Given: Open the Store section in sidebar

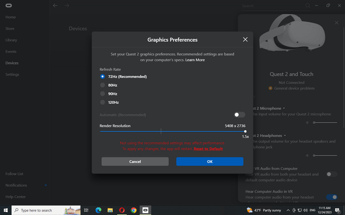Looking at the screenshot, I should [x=10, y=29].
